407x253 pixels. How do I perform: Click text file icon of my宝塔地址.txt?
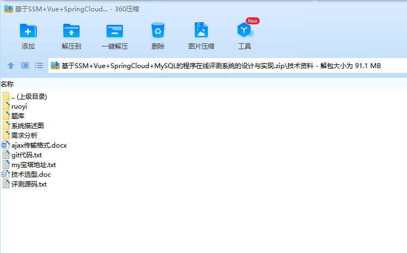point(6,164)
